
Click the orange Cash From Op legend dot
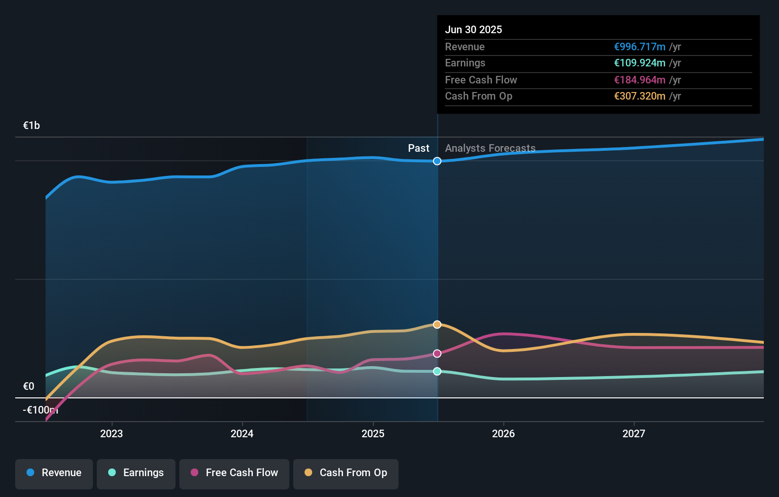[x=308, y=472]
